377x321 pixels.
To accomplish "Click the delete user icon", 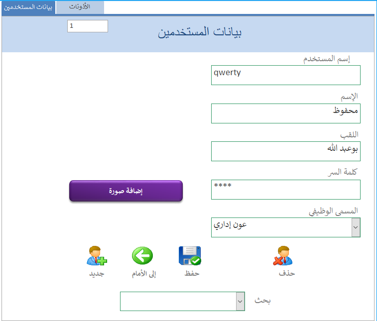I will click(282, 256).
